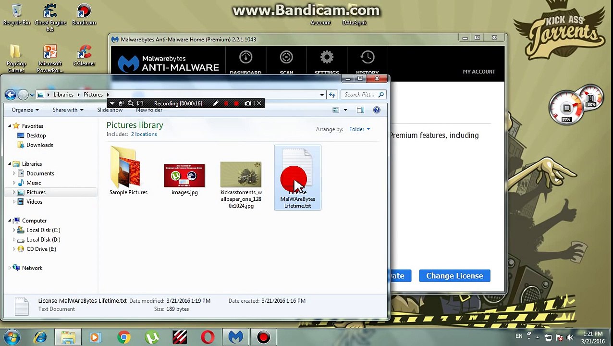Screen dimensions: 613x346
Task: Open the address bar history dropdown
Action: coord(322,95)
